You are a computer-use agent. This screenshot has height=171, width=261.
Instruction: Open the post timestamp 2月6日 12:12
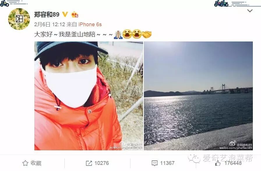50,24
